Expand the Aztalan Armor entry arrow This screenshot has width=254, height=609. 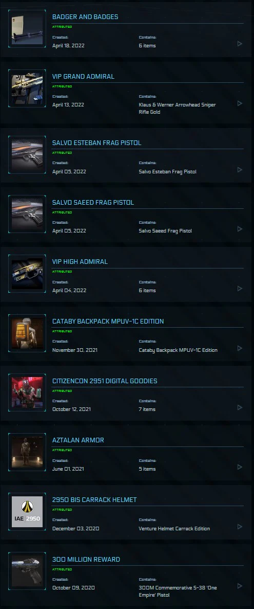click(240, 467)
